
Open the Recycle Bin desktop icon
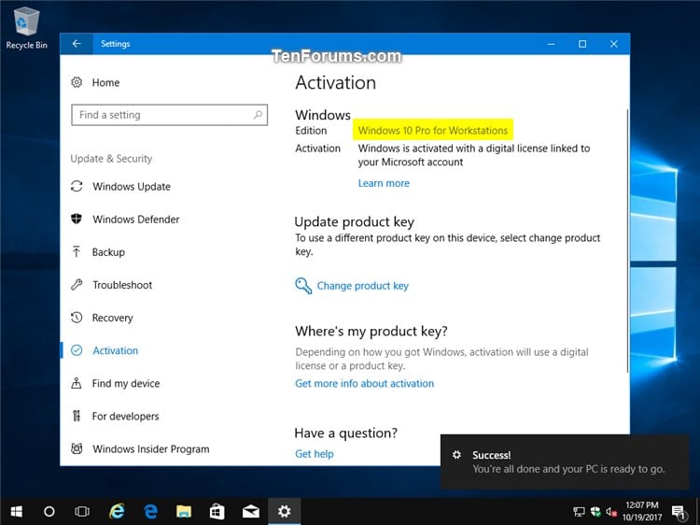point(27,28)
